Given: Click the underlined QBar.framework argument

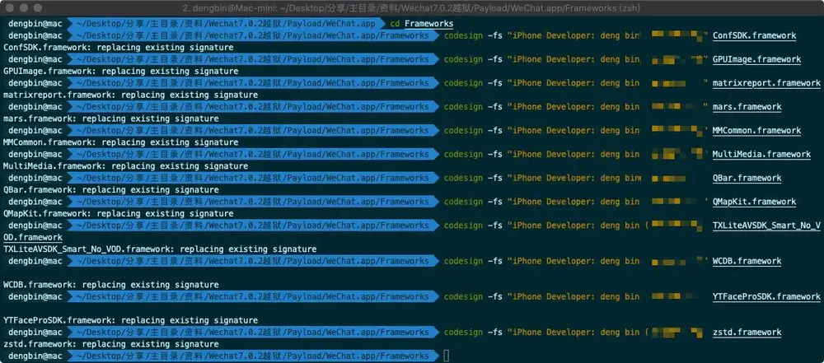Looking at the screenshot, I should click(747, 178).
